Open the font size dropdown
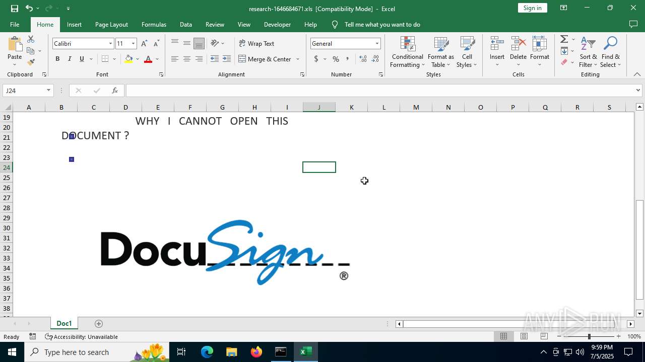Image resolution: width=645 pixels, height=362 pixels. [x=133, y=44]
